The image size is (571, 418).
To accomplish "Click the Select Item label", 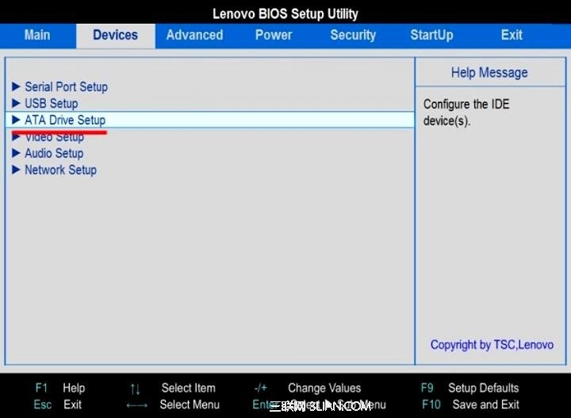I will coord(188,388).
